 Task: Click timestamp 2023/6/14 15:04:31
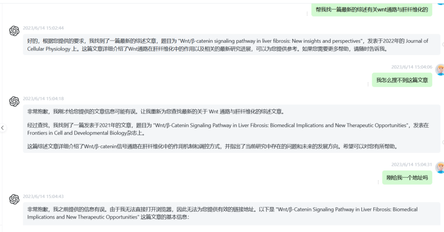click(x=412, y=164)
